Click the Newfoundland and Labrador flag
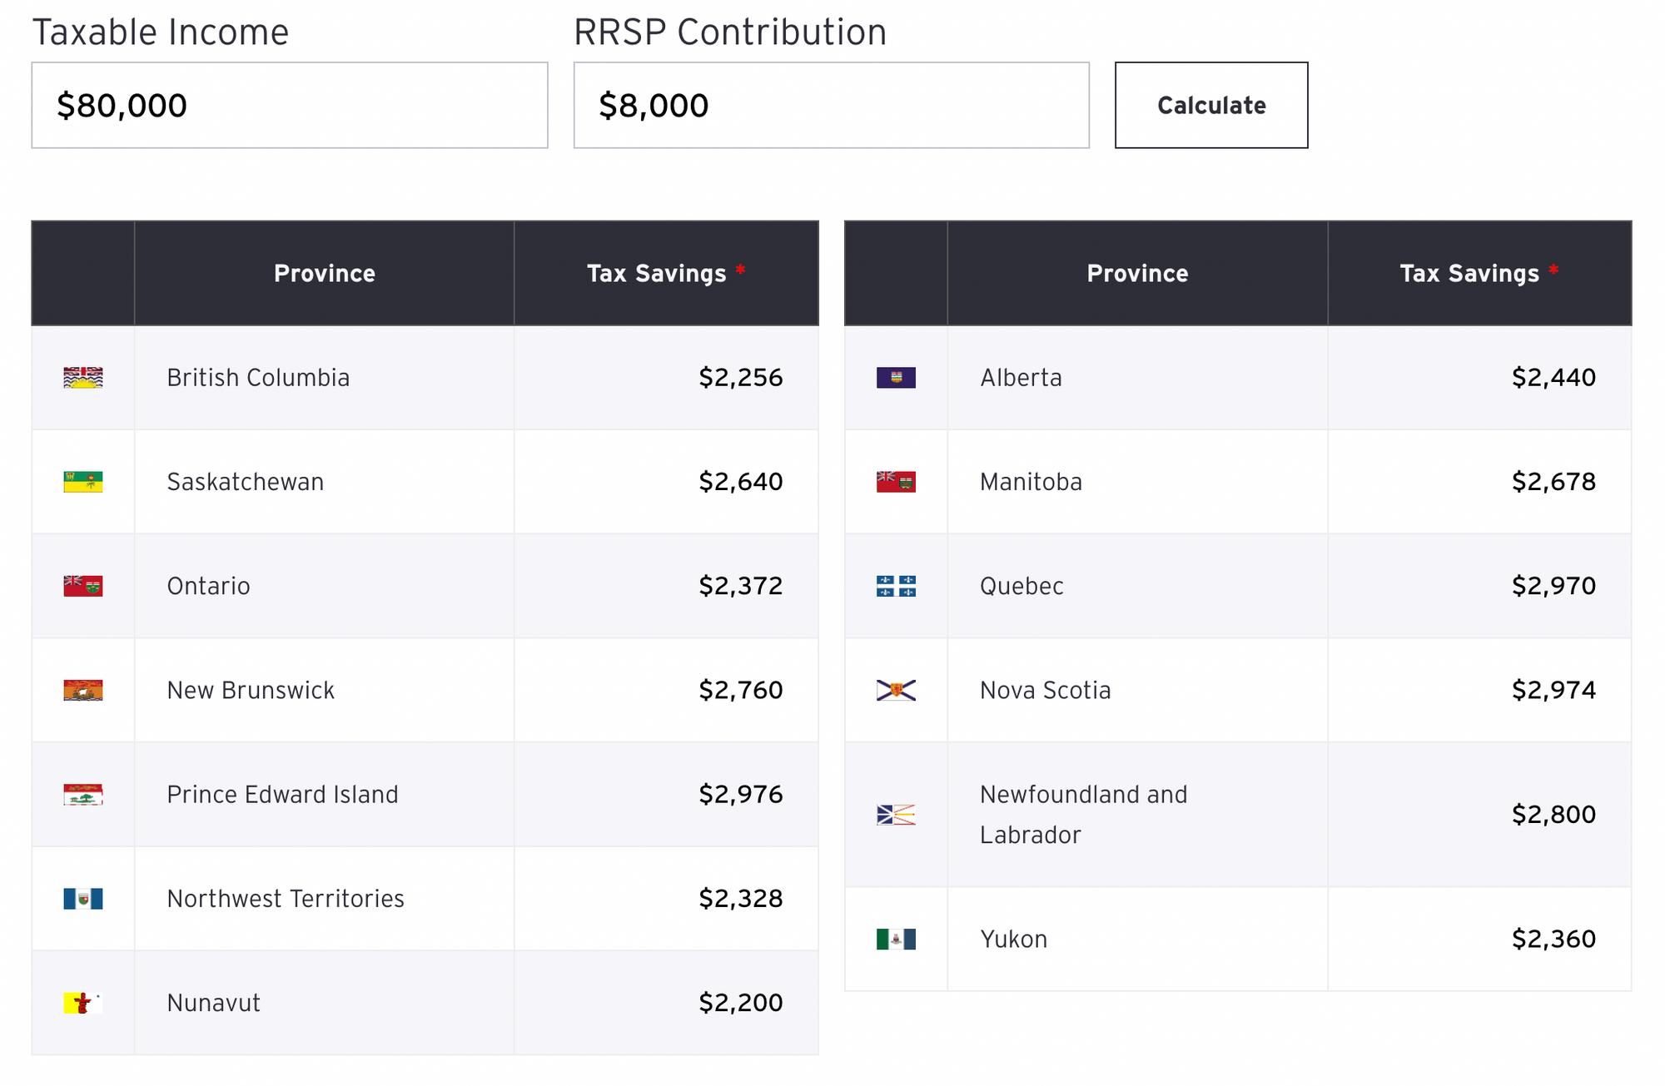Image resolution: width=1665 pixels, height=1086 pixels. point(896,815)
